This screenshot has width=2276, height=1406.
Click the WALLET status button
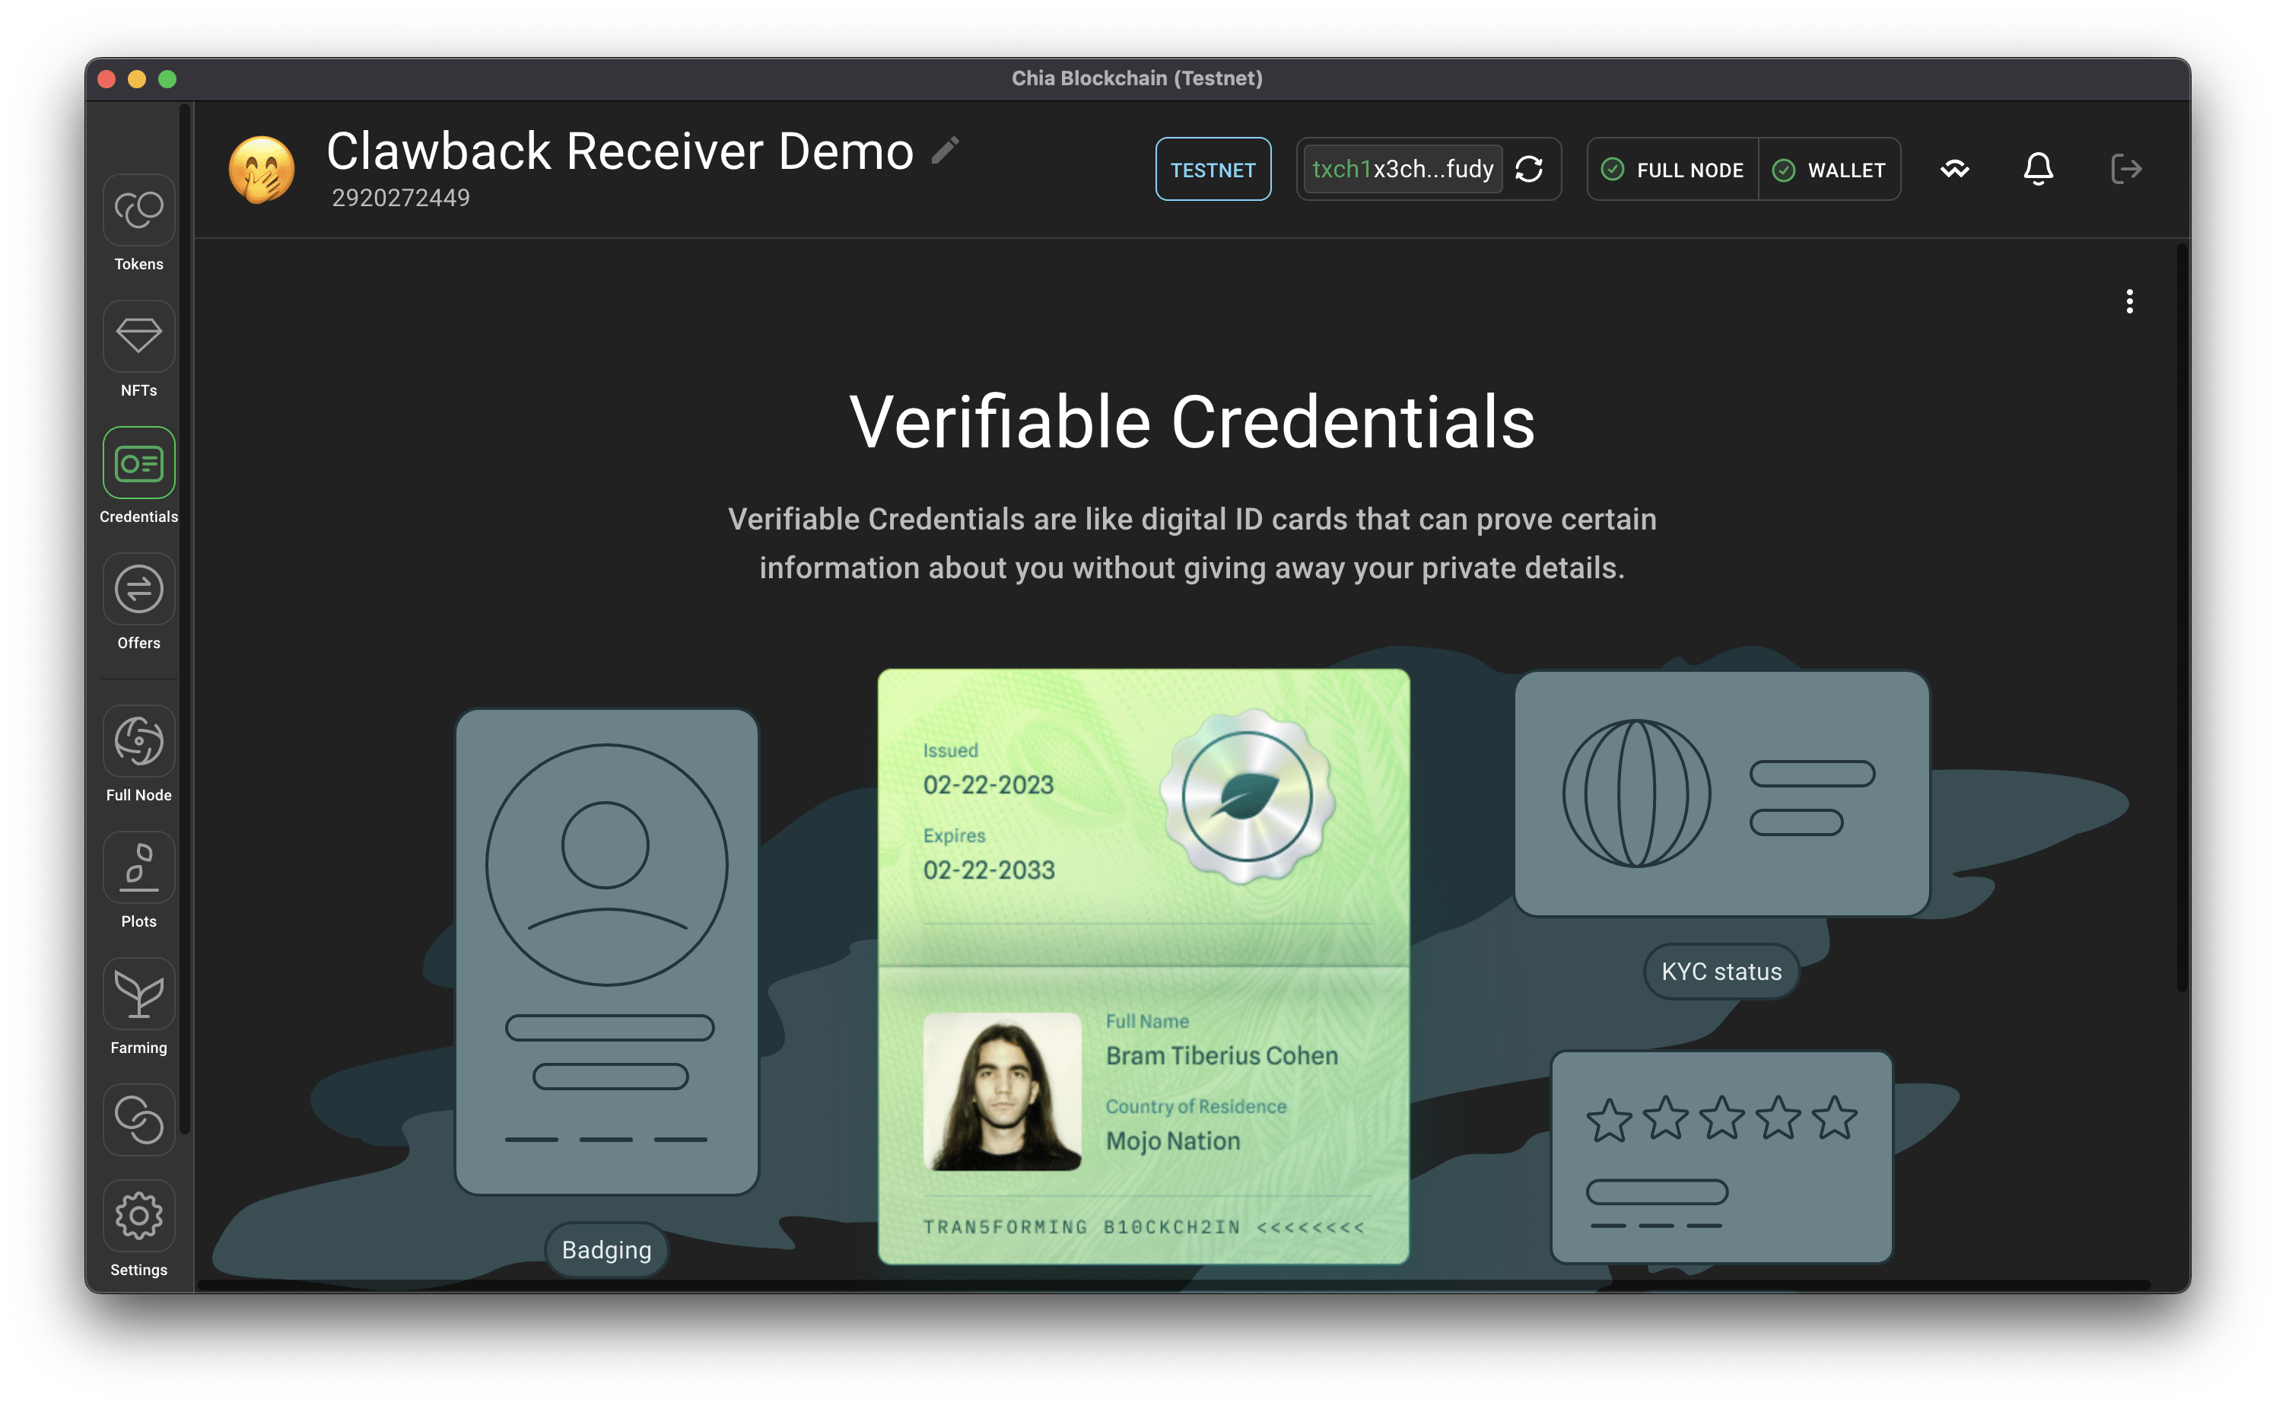(x=1829, y=169)
